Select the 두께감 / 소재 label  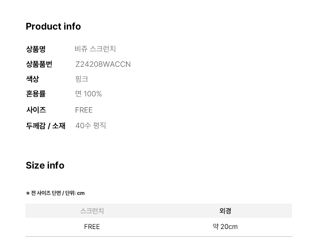click(x=45, y=126)
